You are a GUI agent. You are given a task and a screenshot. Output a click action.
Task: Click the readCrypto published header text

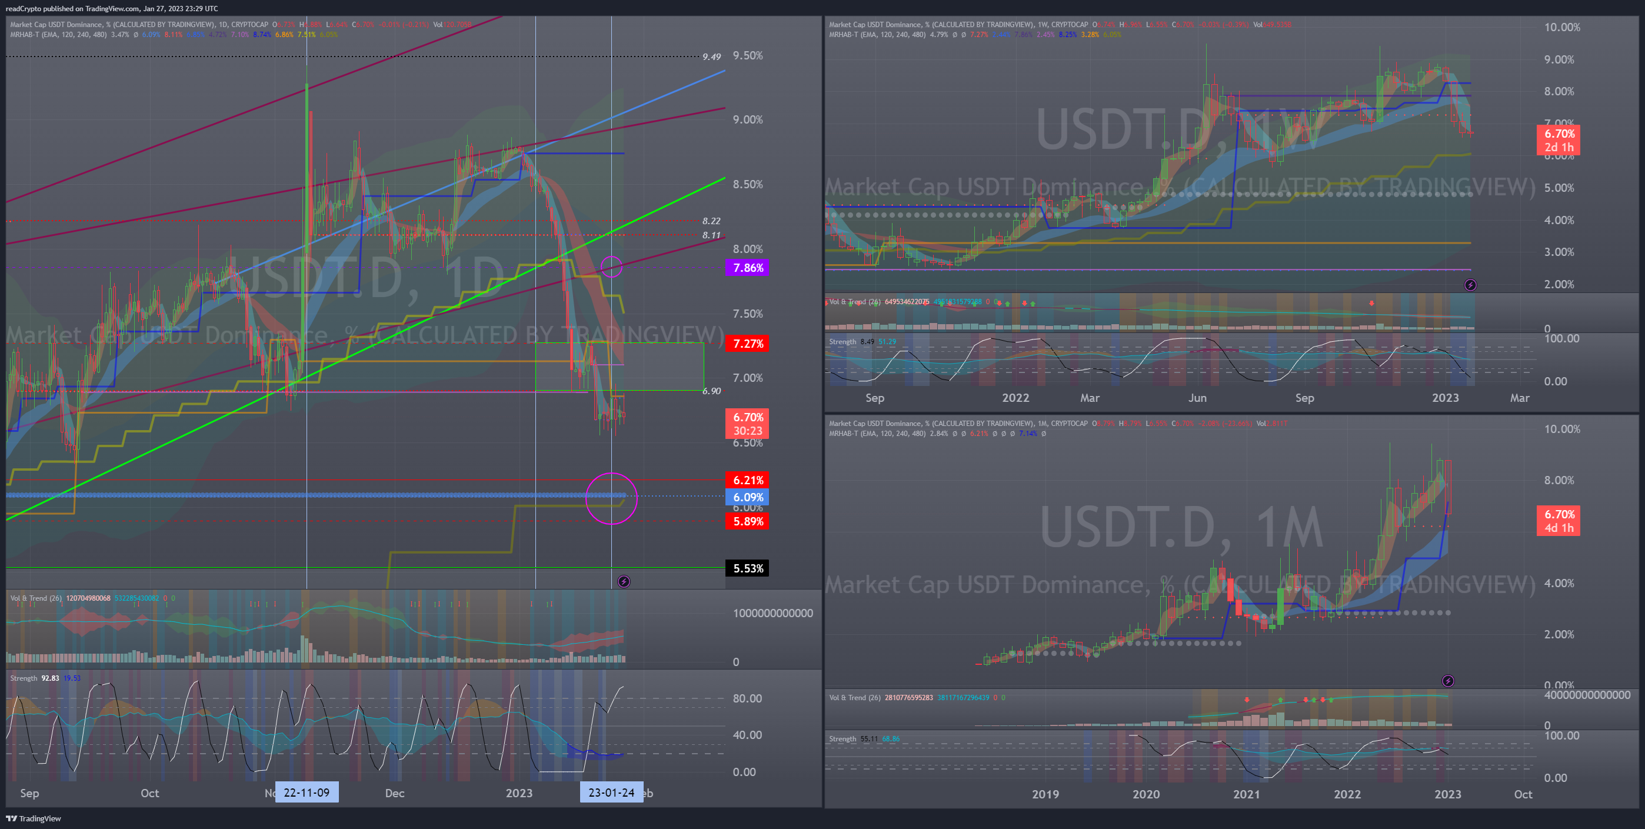[112, 8]
